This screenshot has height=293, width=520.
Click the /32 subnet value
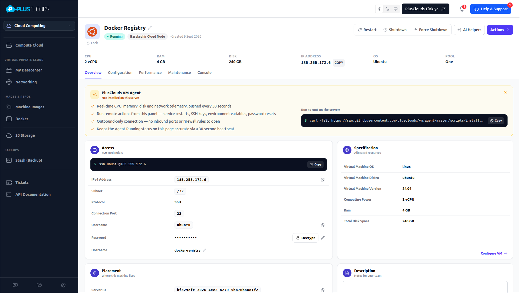(180, 191)
